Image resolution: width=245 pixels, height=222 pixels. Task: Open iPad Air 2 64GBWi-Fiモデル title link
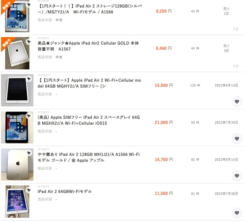click(65, 191)
